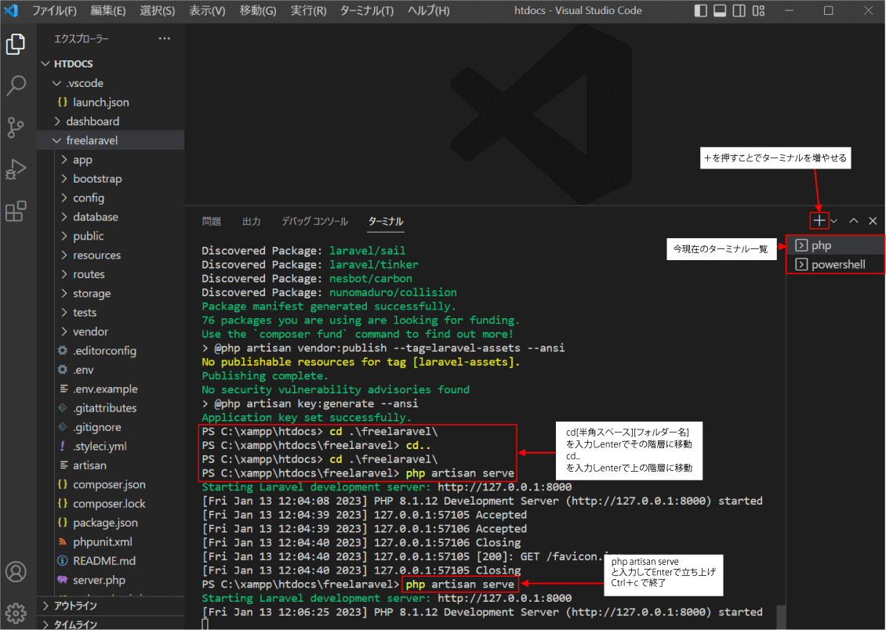The image size is (886, 630).
Task: Open the terminal launch profile dropdown arrow
Action: tap(834, 222)
